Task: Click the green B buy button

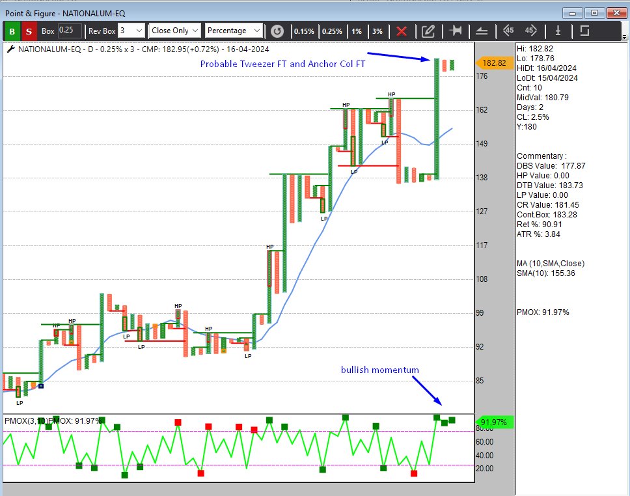Action: (12, 31)
